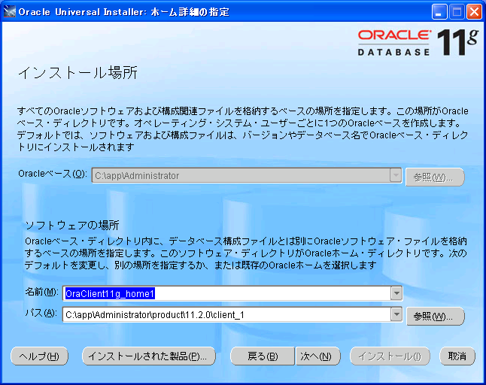Click the 名前 field containing OraClient11g_home1
Screen dimensions: 486x385
coord(226,293)
